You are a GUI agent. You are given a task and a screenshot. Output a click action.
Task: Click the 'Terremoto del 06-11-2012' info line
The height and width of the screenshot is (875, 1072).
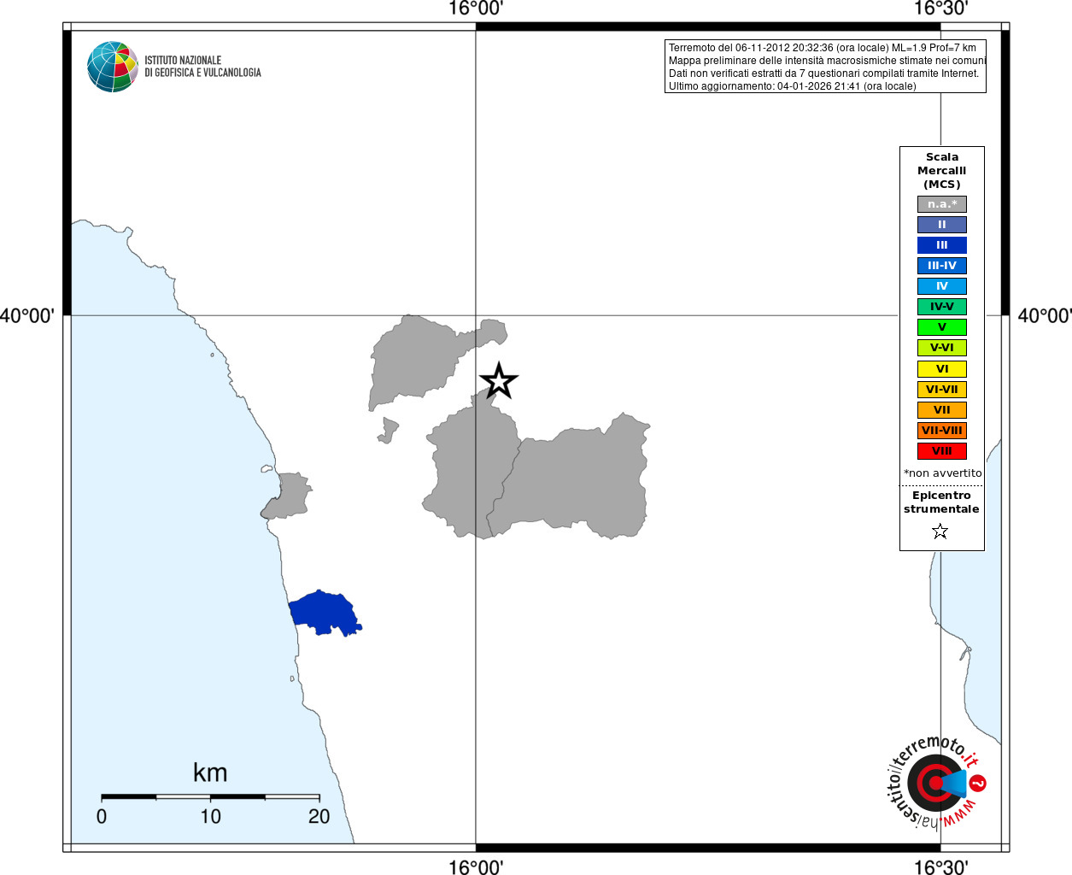pyautogui.click(x=823, y=48)
